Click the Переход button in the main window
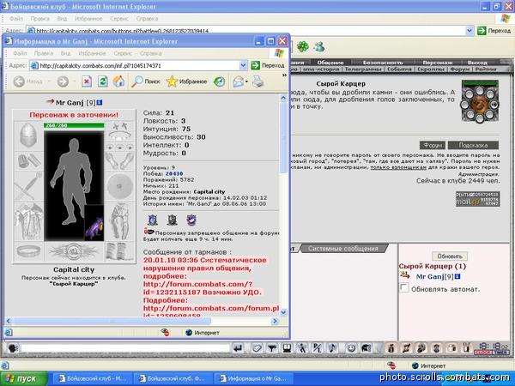 click(494, 31)
